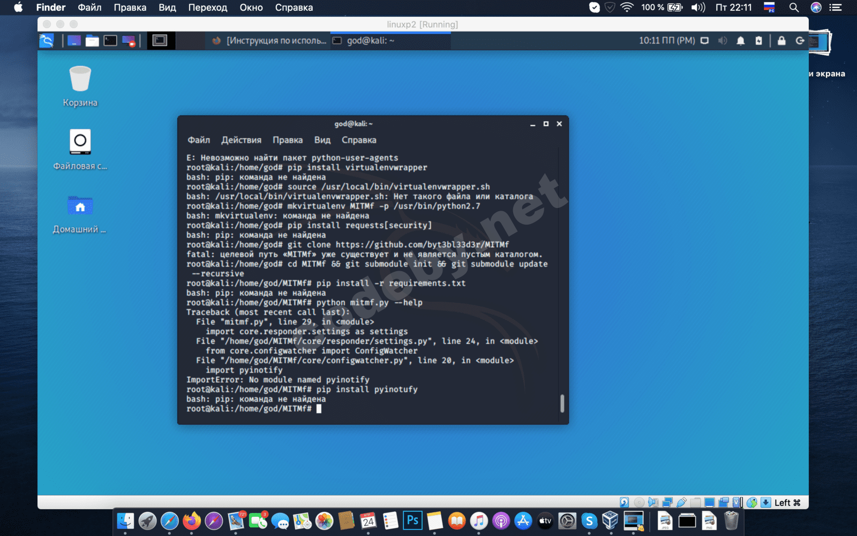Click the Kali panel clock showing 10:11
The height and width of the screenshot is (536, 857).
[667, 41]
